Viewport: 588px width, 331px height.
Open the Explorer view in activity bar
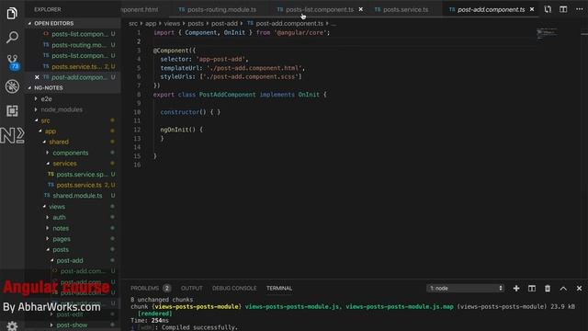click(12, 13)
